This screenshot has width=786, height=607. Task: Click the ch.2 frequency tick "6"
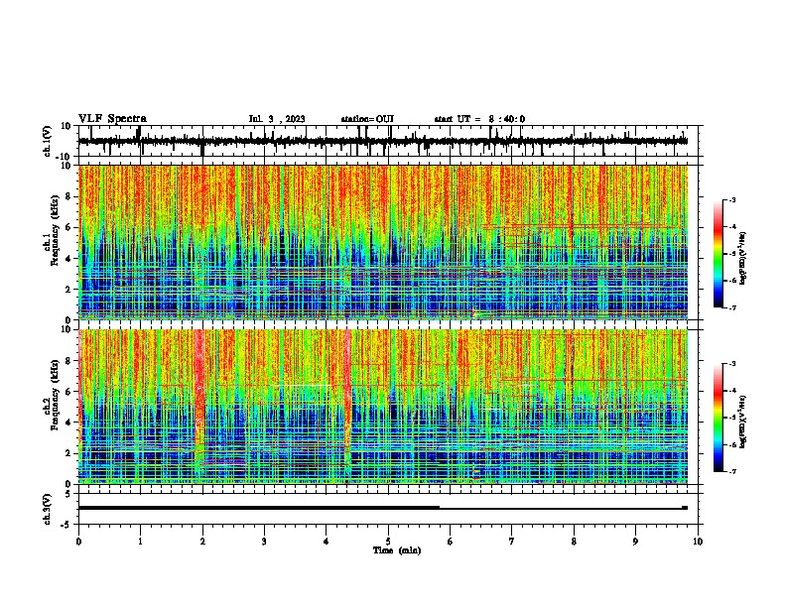point(68,392)
